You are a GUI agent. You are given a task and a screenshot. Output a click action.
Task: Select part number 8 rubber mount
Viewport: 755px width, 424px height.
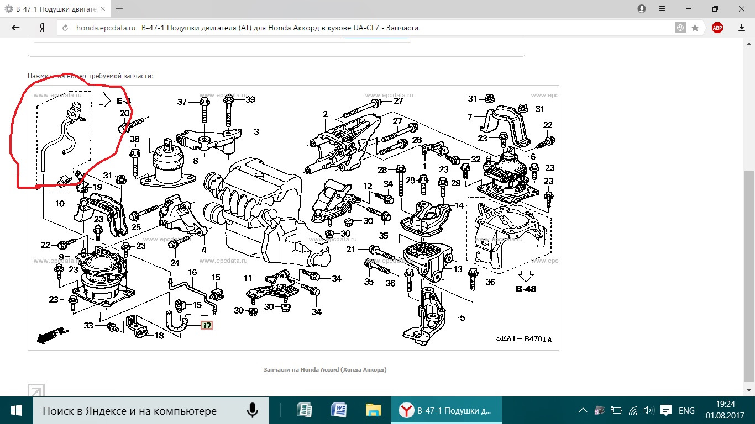(196, 161)
